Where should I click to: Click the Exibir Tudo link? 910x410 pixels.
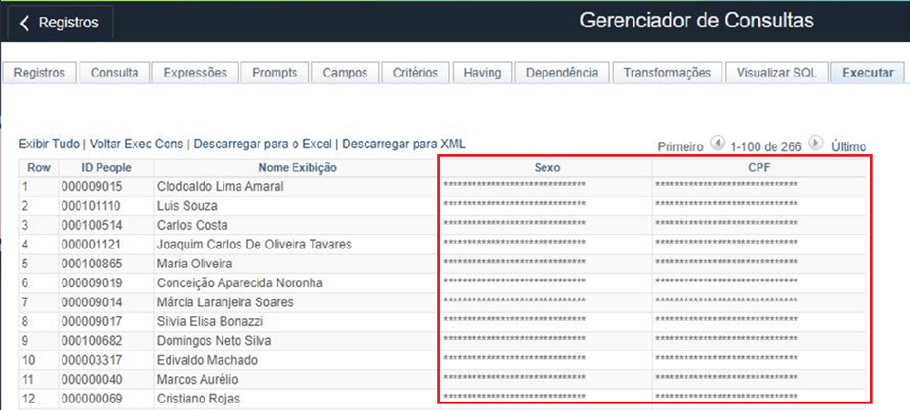pyautogui.click(x=49, y=144)
